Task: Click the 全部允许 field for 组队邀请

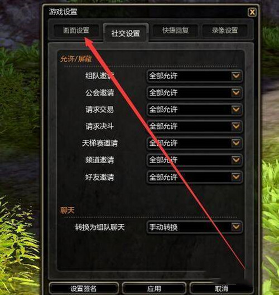Action: [194, 76]
